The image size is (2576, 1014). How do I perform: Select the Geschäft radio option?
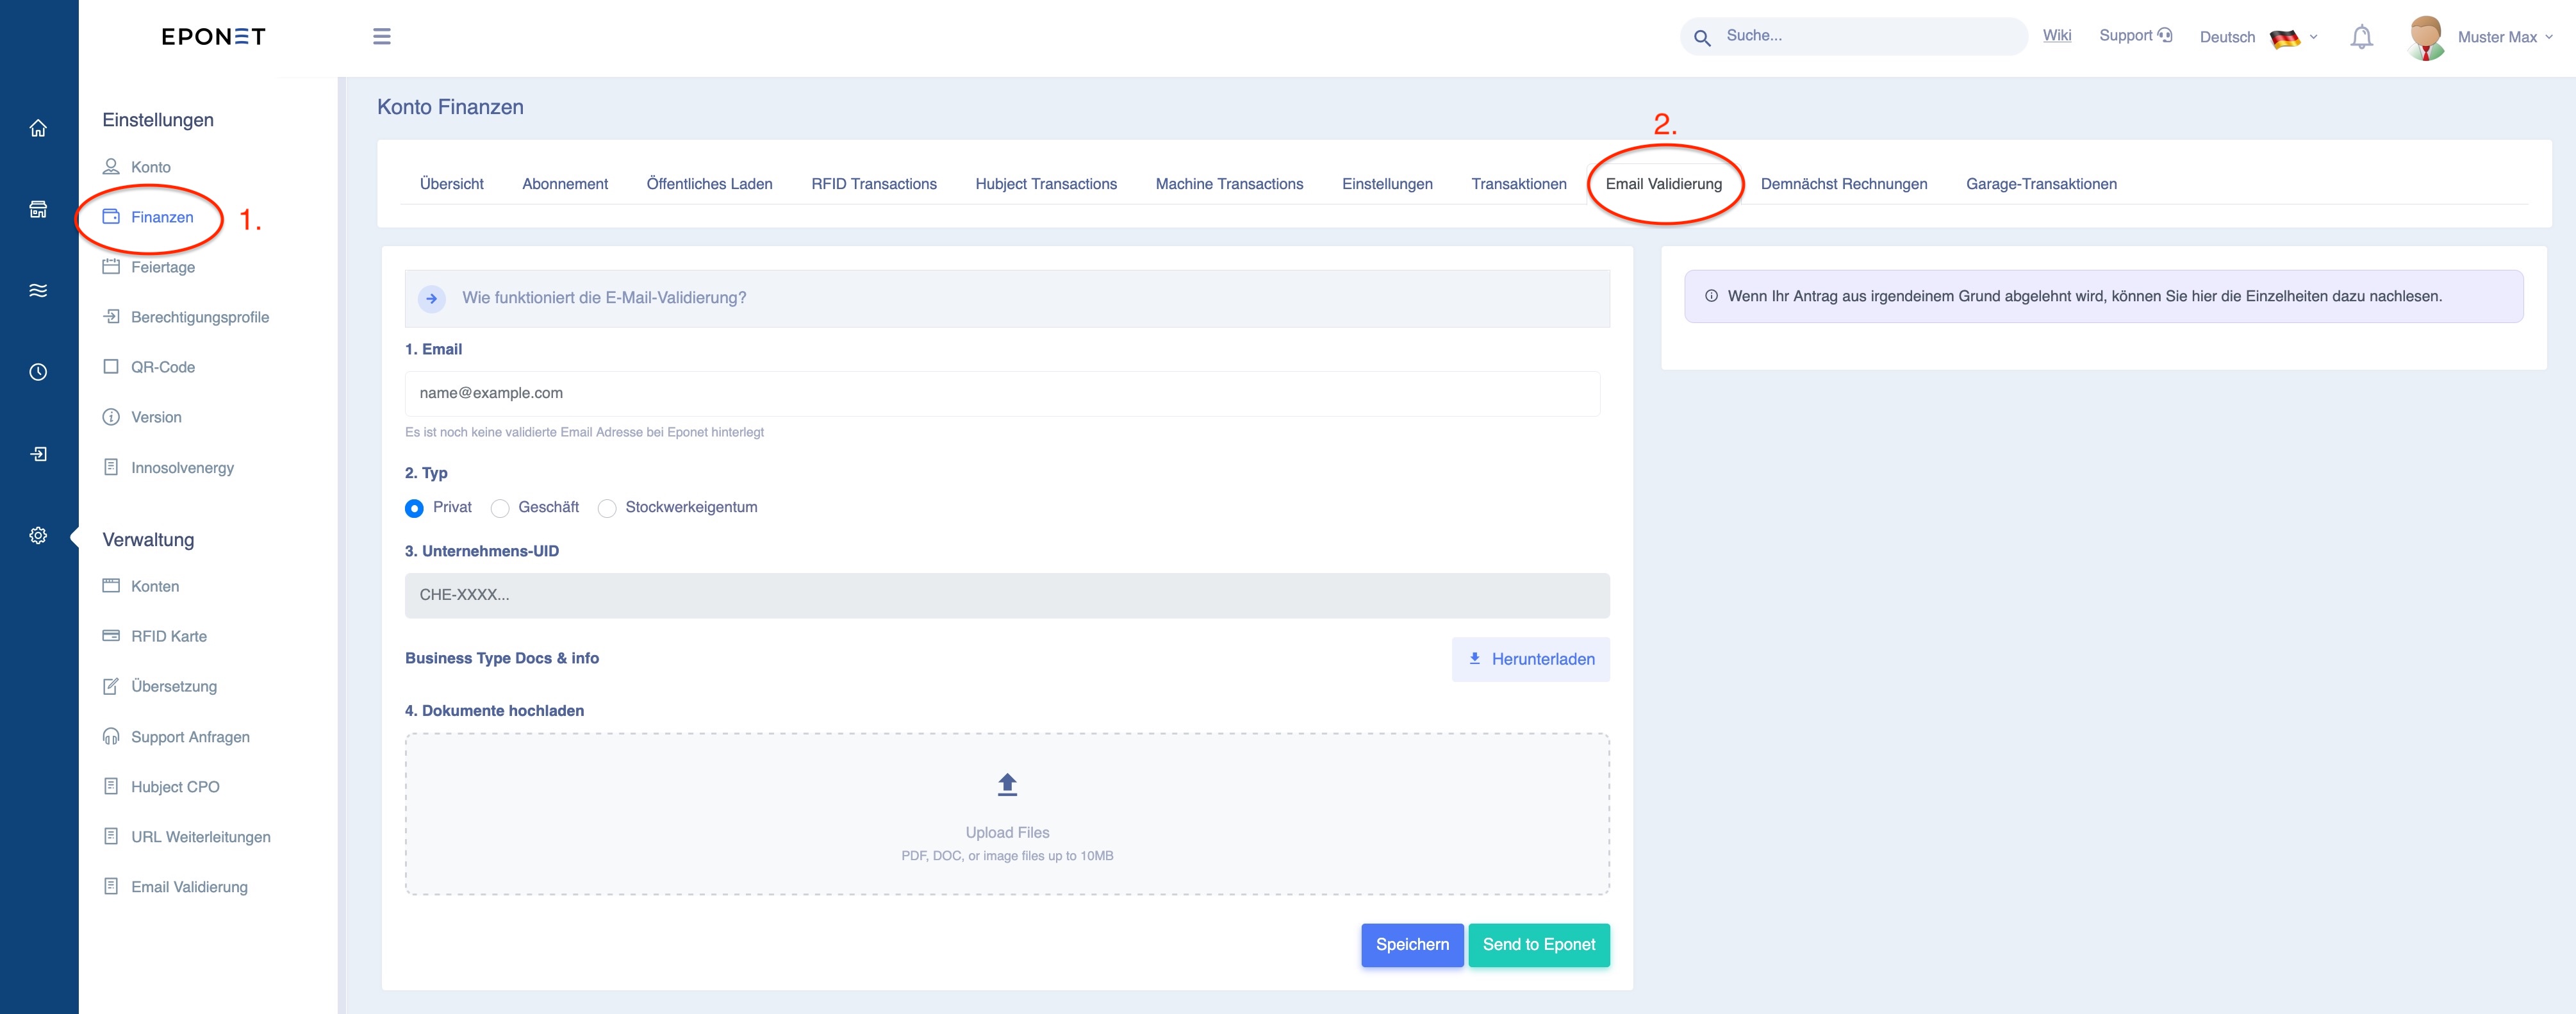[x=500, y=508]
